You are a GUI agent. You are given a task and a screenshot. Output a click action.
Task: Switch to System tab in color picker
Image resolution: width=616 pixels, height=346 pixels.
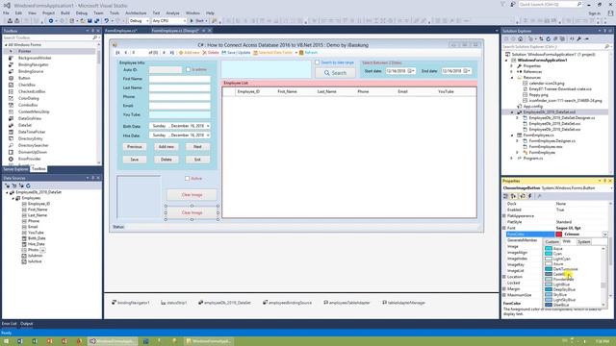[584, 241]
